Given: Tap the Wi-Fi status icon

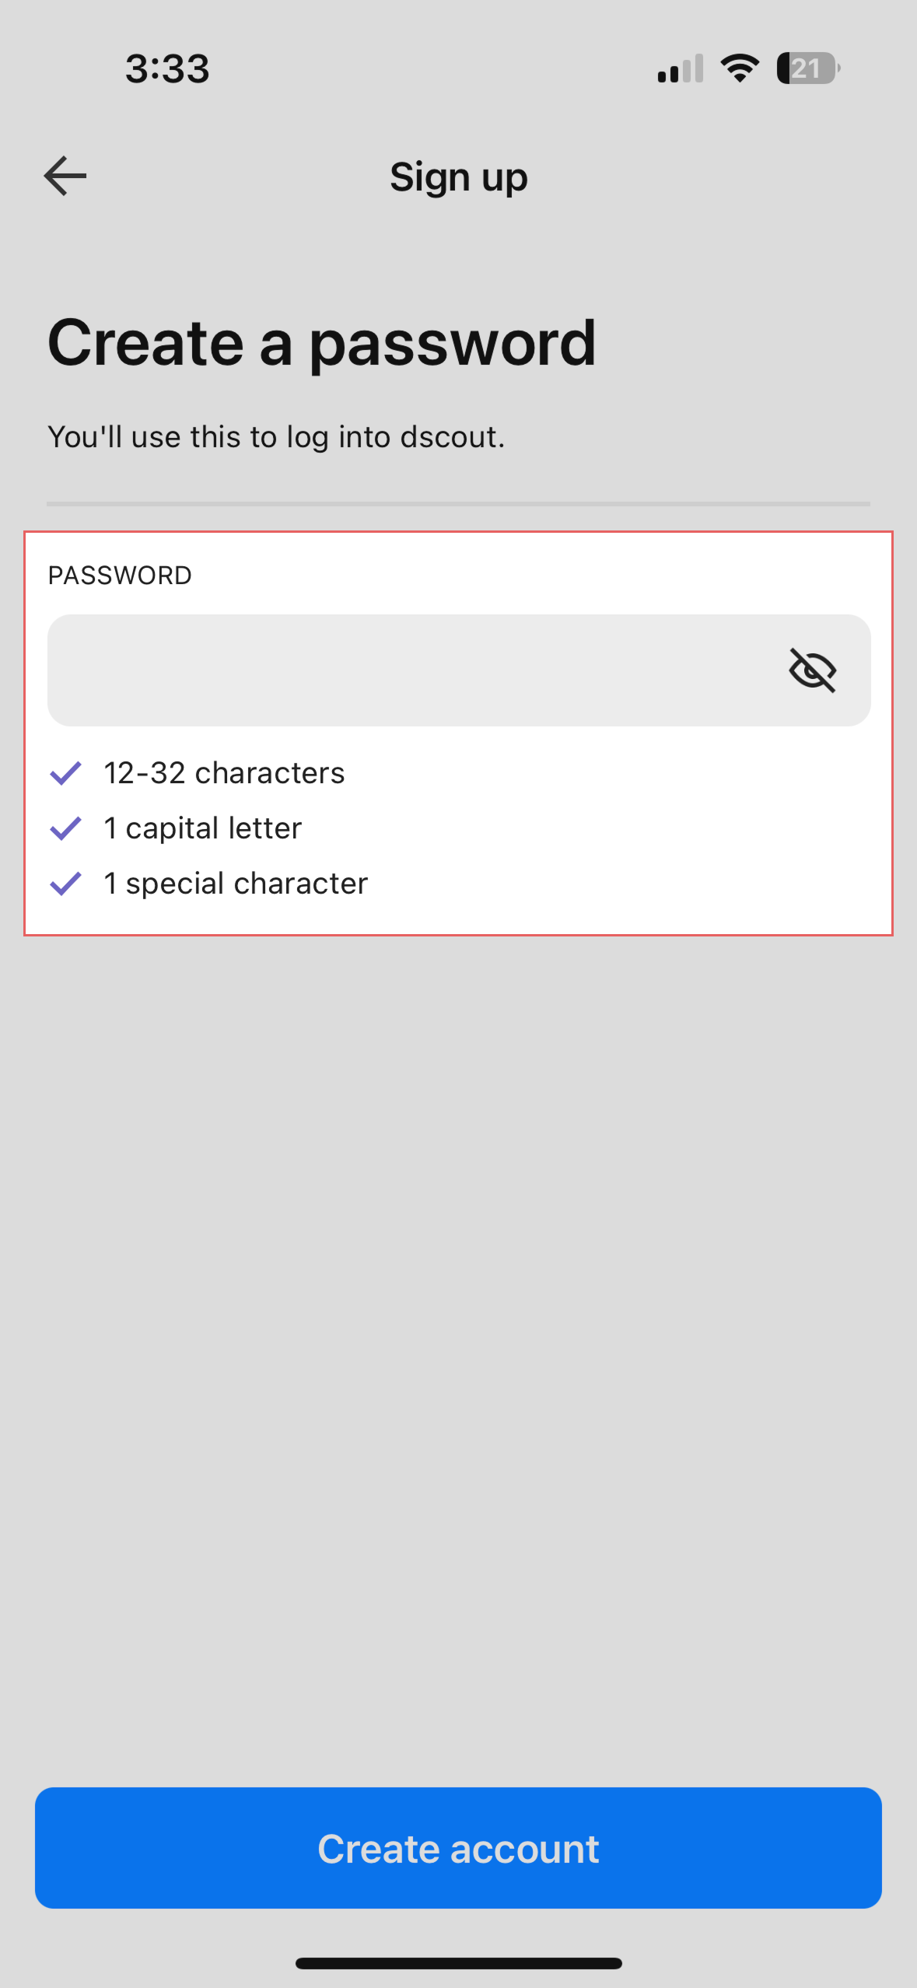Looking at the screenshot, I should pyautogui.click(x=740, y=68).
